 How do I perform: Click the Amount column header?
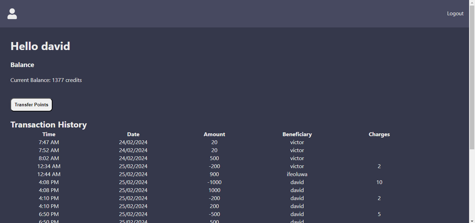click(x=214, y=134)
